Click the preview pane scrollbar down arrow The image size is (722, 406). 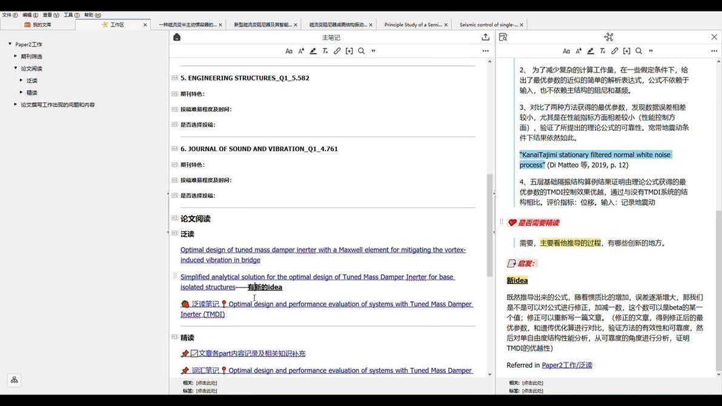[x=718, y=375]
